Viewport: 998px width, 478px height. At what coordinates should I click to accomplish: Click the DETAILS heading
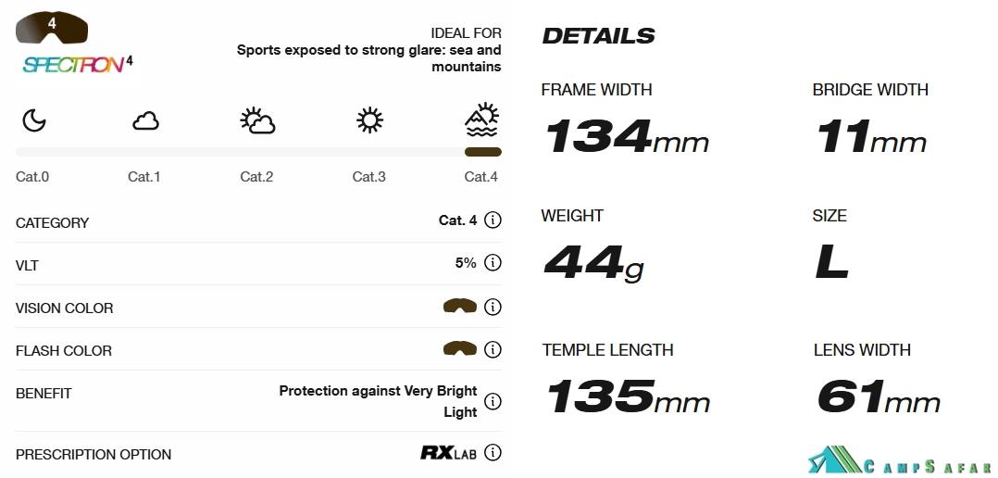(598, 36)
